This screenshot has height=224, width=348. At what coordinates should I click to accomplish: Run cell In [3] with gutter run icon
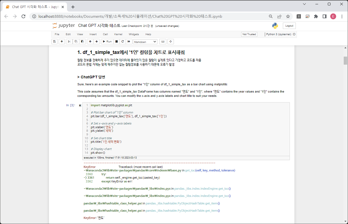point(80,105)
